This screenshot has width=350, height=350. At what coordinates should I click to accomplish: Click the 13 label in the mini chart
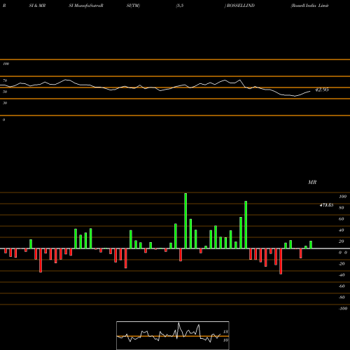(x=225, y=332)
